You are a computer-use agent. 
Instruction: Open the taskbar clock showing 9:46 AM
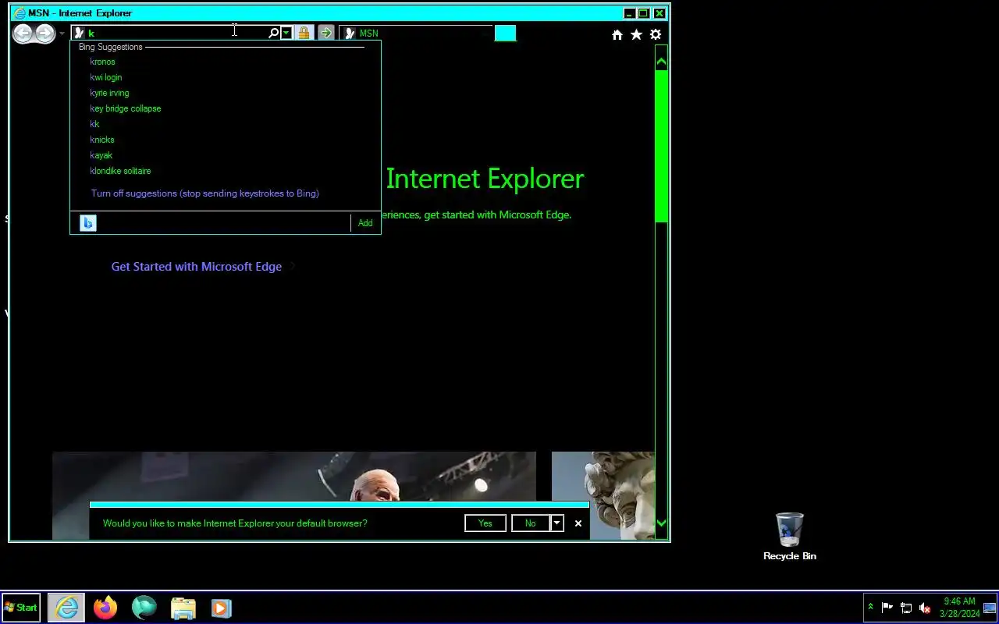click(959, 608)
